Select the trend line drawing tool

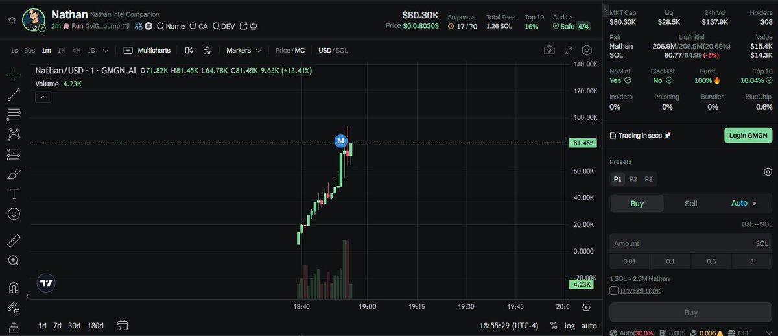(x=14, y=95)
